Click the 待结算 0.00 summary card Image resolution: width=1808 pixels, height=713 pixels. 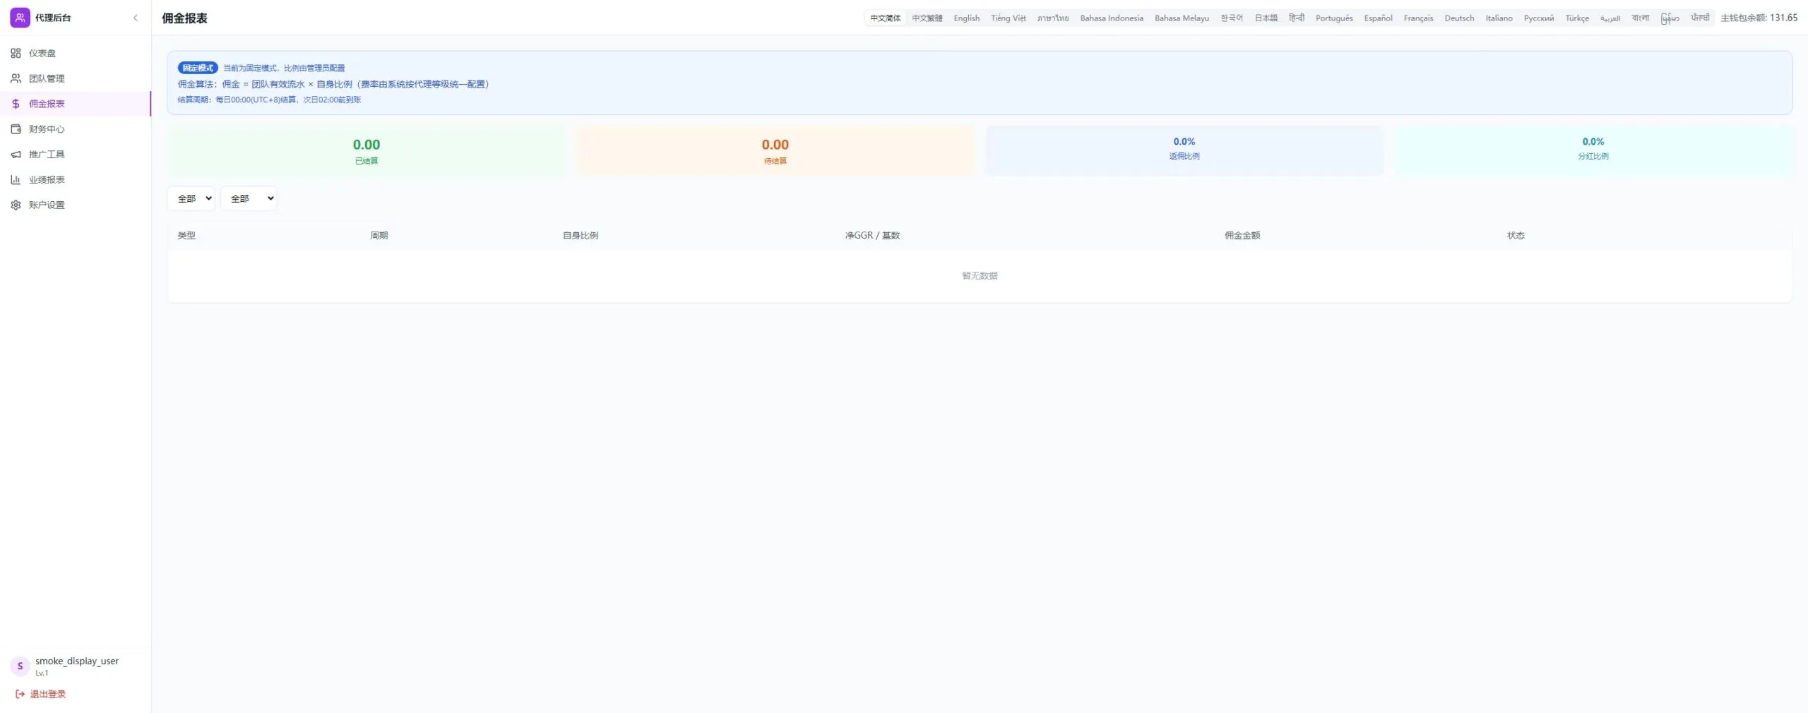[775, 151]
